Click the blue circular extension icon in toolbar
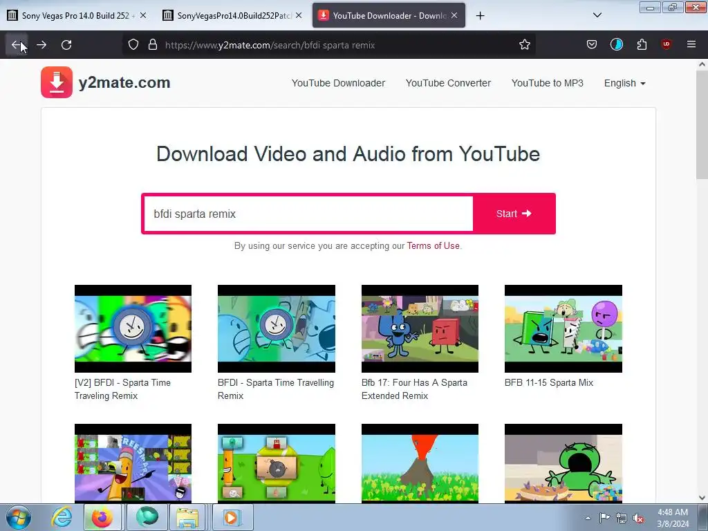 click(x=616, y=45)
